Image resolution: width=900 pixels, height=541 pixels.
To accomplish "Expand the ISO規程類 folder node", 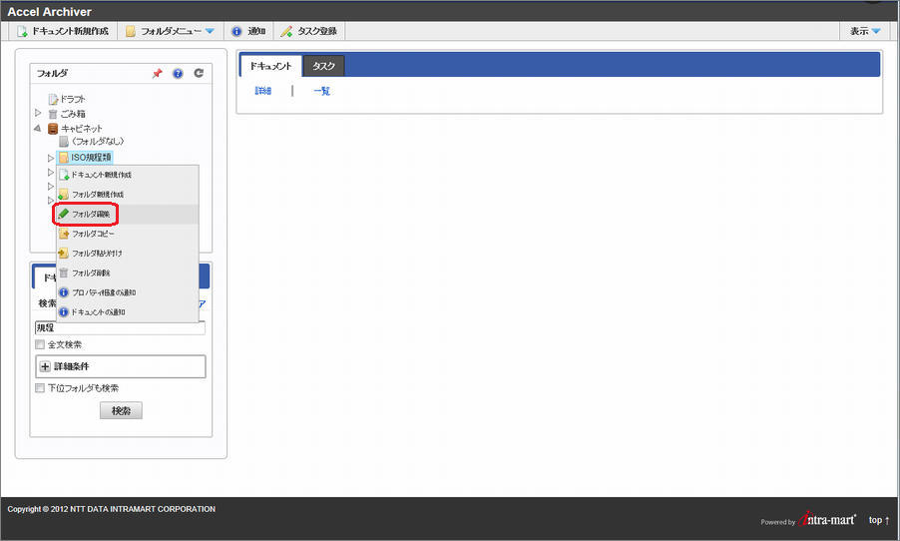I will [51, 158].
